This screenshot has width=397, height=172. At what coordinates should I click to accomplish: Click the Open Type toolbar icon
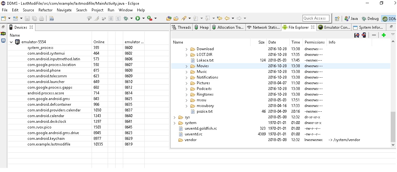pos(169,19)
